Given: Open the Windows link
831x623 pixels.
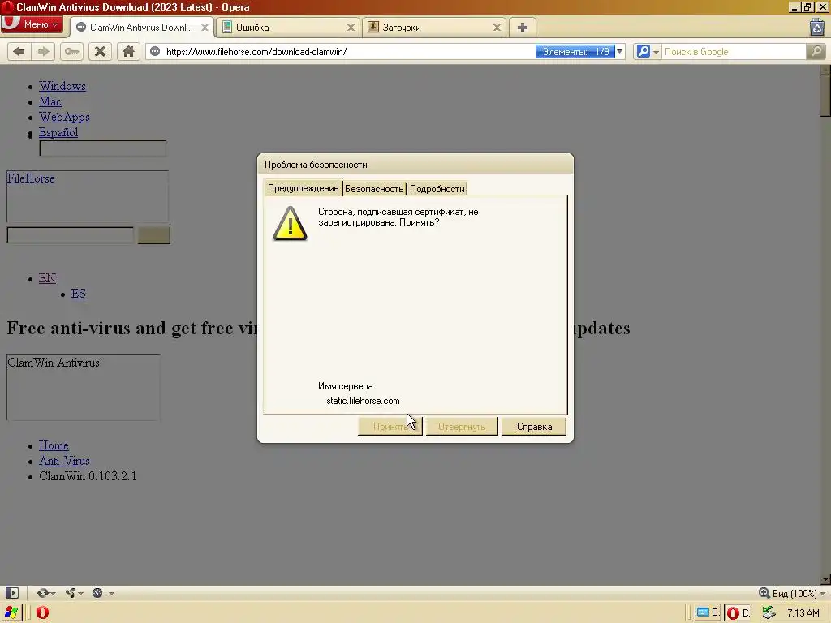Looking at the screenshot, I should click(x=62, y=86).
